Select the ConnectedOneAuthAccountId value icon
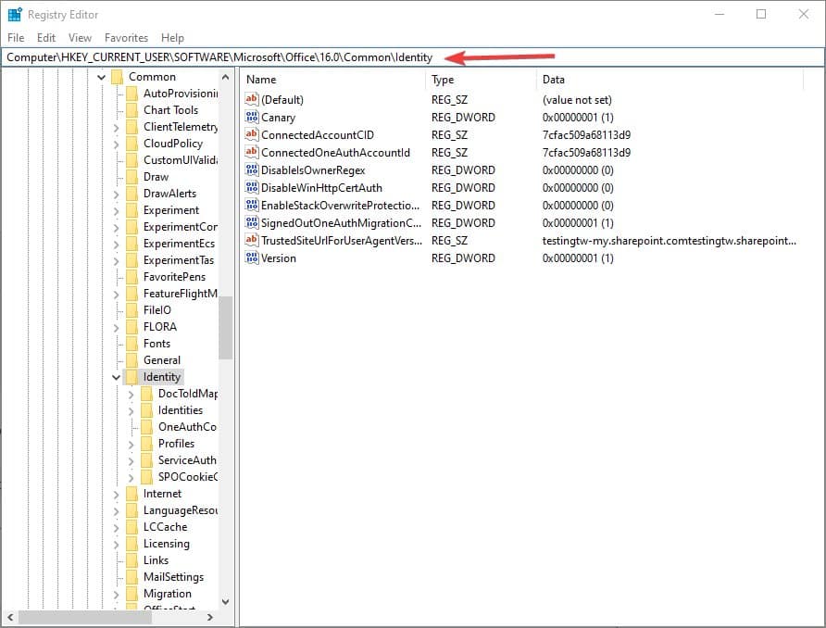The height and width of the screenshot is (628, 826). coord(252,152)
